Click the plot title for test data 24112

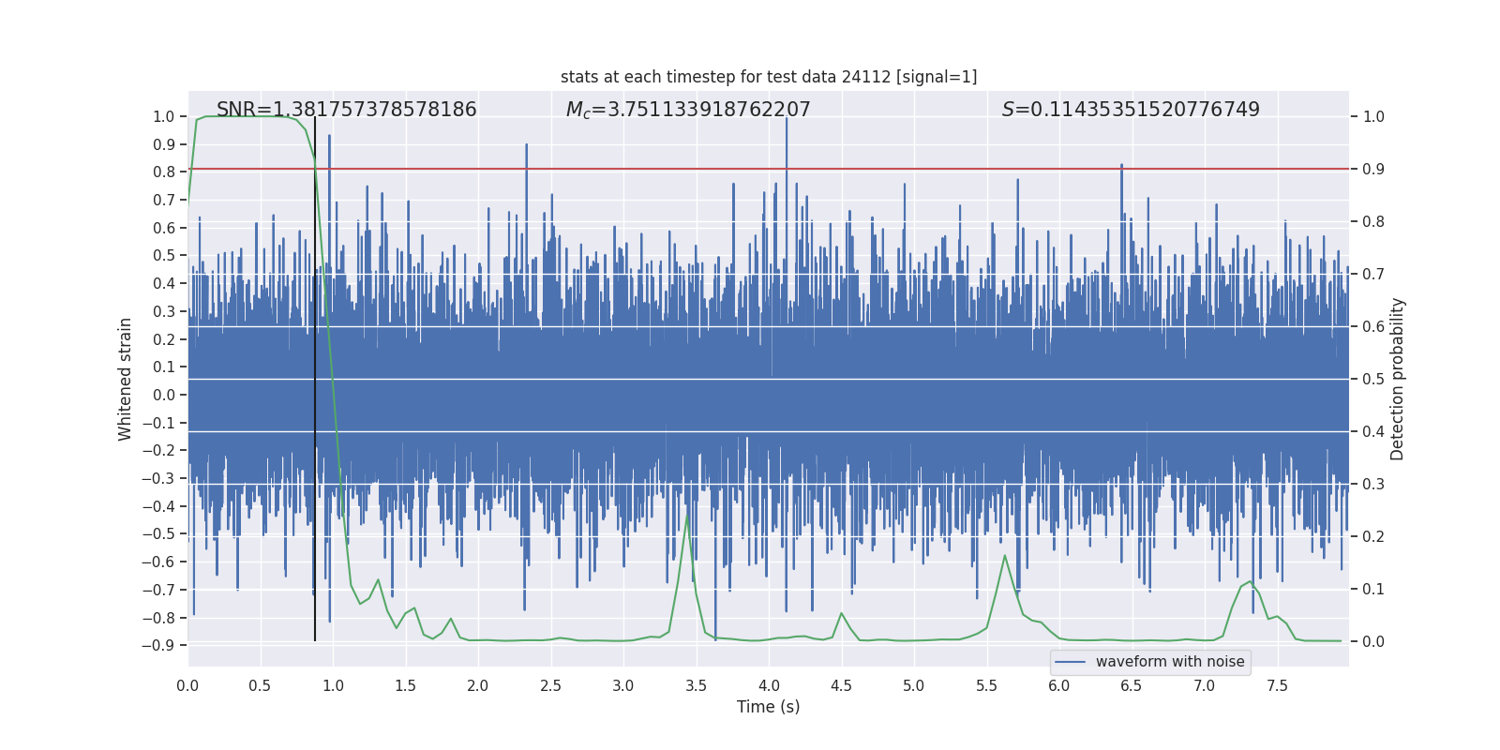[x=768, y=77]
